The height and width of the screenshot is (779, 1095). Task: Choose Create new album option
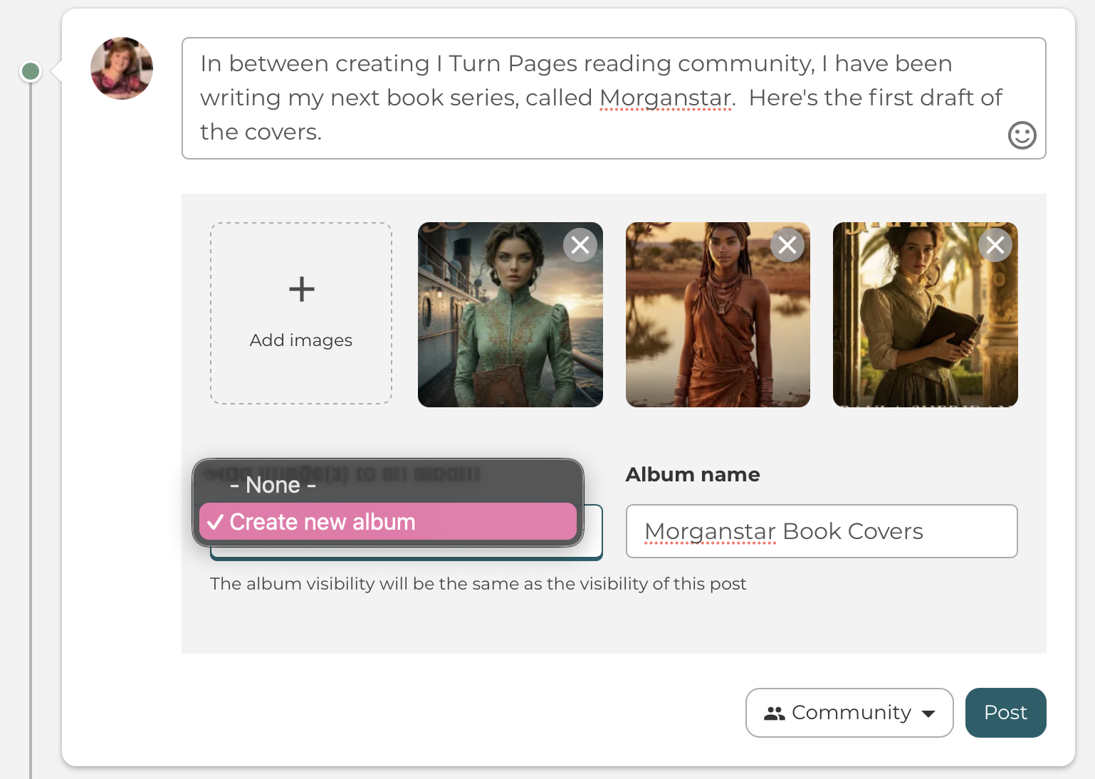[x=388, y=522]
